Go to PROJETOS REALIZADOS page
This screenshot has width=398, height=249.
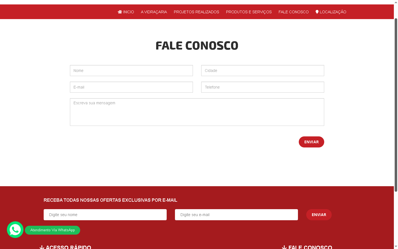pyautogui.click(x=197, y=12)
